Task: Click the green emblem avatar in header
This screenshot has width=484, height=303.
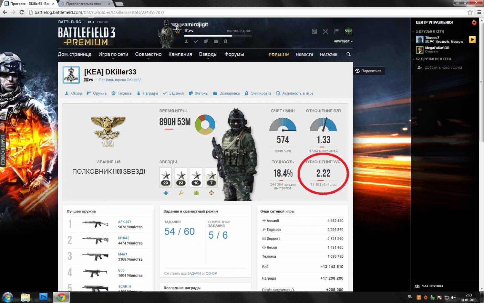Action: (x=348, y=31)
